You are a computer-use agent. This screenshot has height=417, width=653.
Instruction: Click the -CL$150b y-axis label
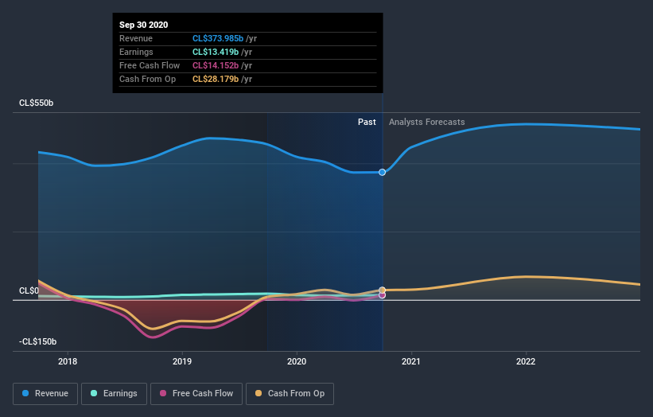click(x=37, y=341)
